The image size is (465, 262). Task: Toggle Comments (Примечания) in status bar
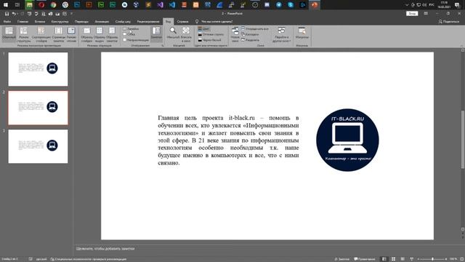pyautogui.click(x=365, y=259)
